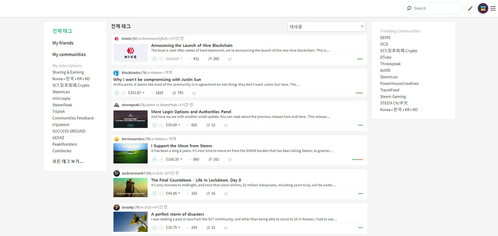Select 전체 태그 in left sidebar
This screenshot has height=236, width=498.
click(x=62, y=31)
